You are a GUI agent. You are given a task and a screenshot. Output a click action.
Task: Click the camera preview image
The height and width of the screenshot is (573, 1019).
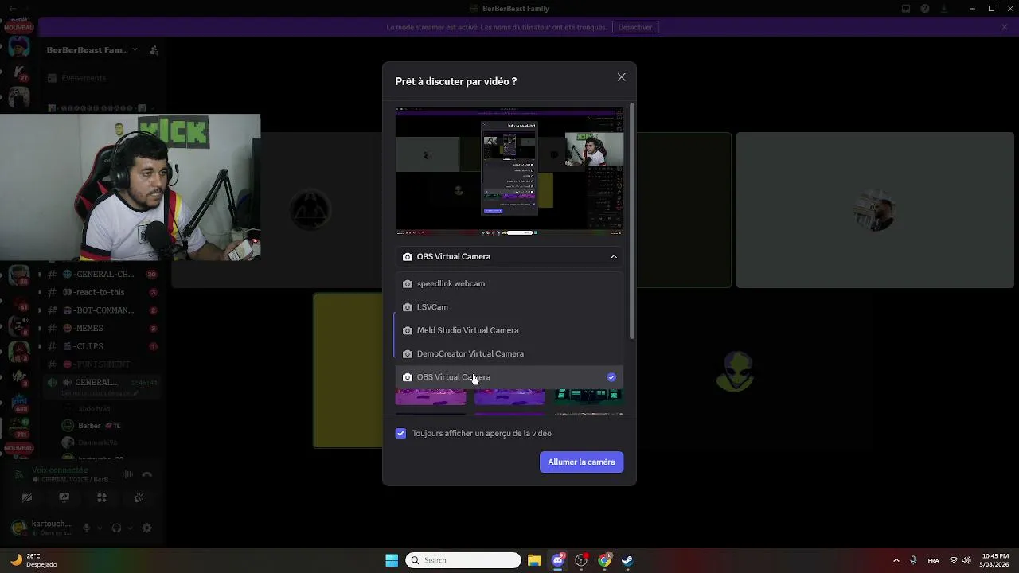coord(509,172)
